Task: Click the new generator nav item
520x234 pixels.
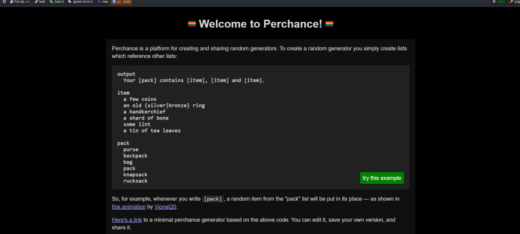Action: click(103, 2)
